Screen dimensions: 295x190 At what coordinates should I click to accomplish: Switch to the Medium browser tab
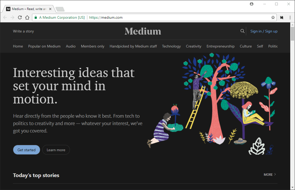tap(26, 8)
